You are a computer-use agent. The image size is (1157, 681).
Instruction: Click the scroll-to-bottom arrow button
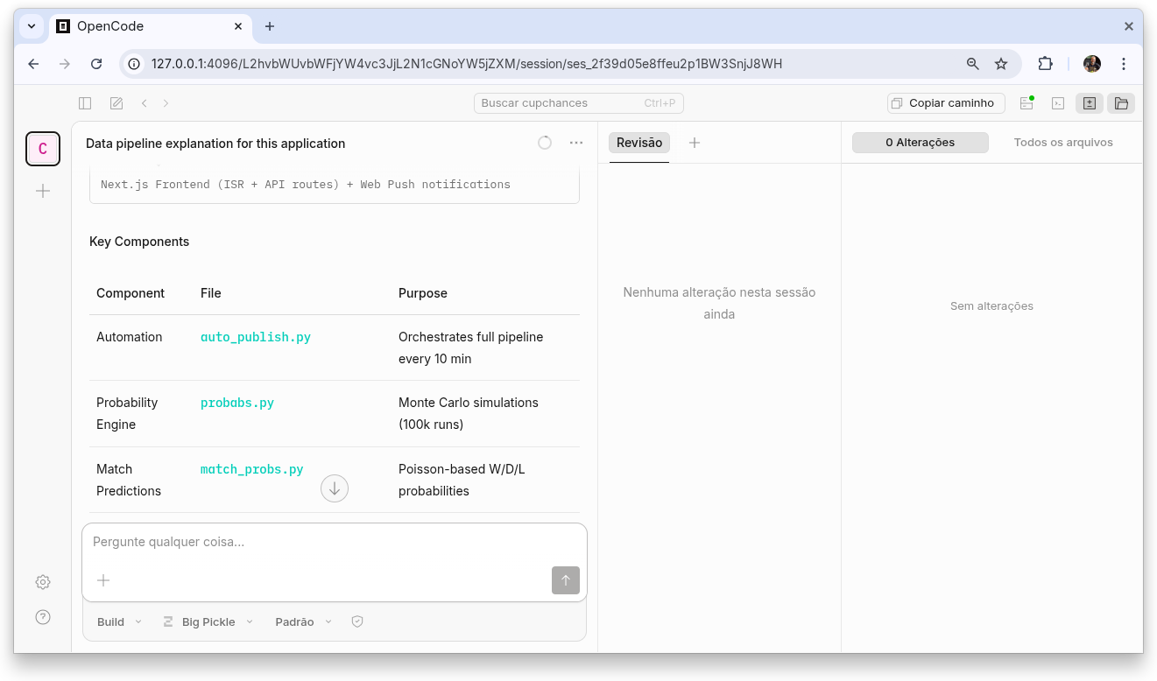pos(335,488)
